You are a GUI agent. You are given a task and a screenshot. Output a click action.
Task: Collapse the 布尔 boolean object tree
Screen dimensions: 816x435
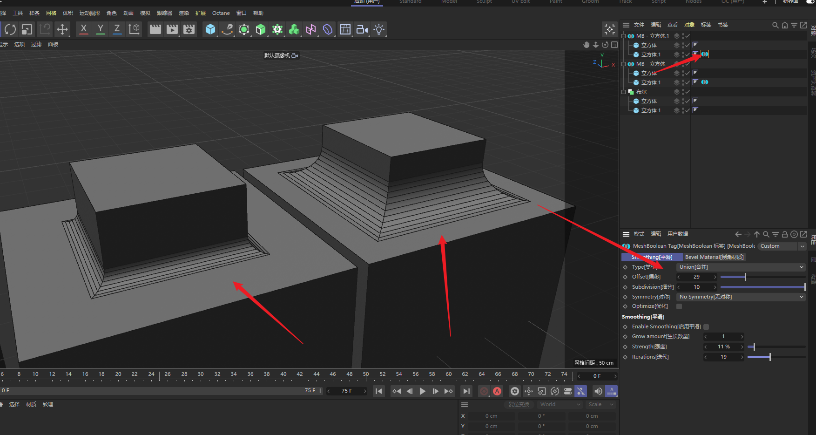click(x=624, y=92)
